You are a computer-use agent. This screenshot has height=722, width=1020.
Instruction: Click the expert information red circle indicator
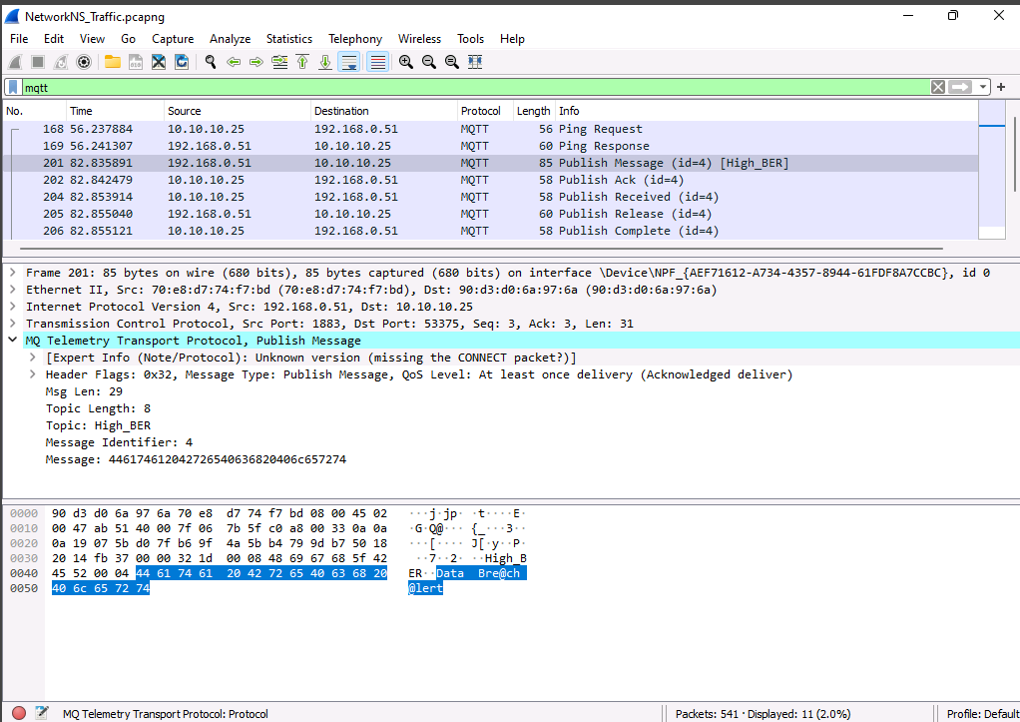point(18,713)
